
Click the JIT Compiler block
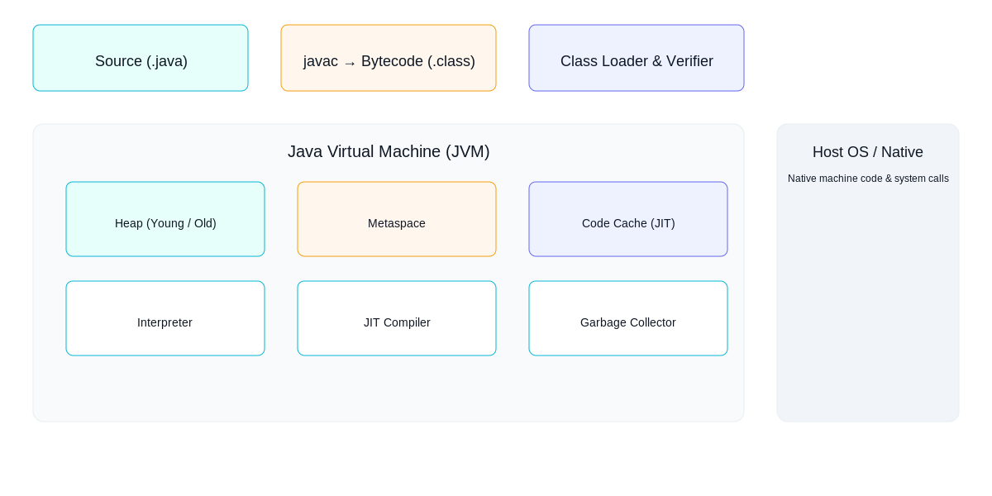point(397,318)
